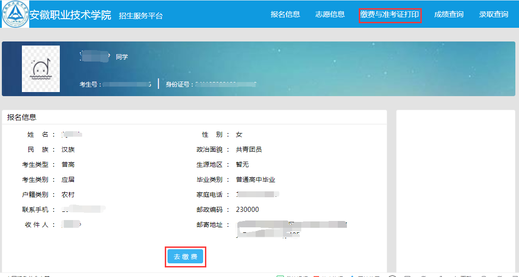Click the 安徽职业技术学院 site title
Viewport: 519px width, 277px height.
click(x=70, y=15)
